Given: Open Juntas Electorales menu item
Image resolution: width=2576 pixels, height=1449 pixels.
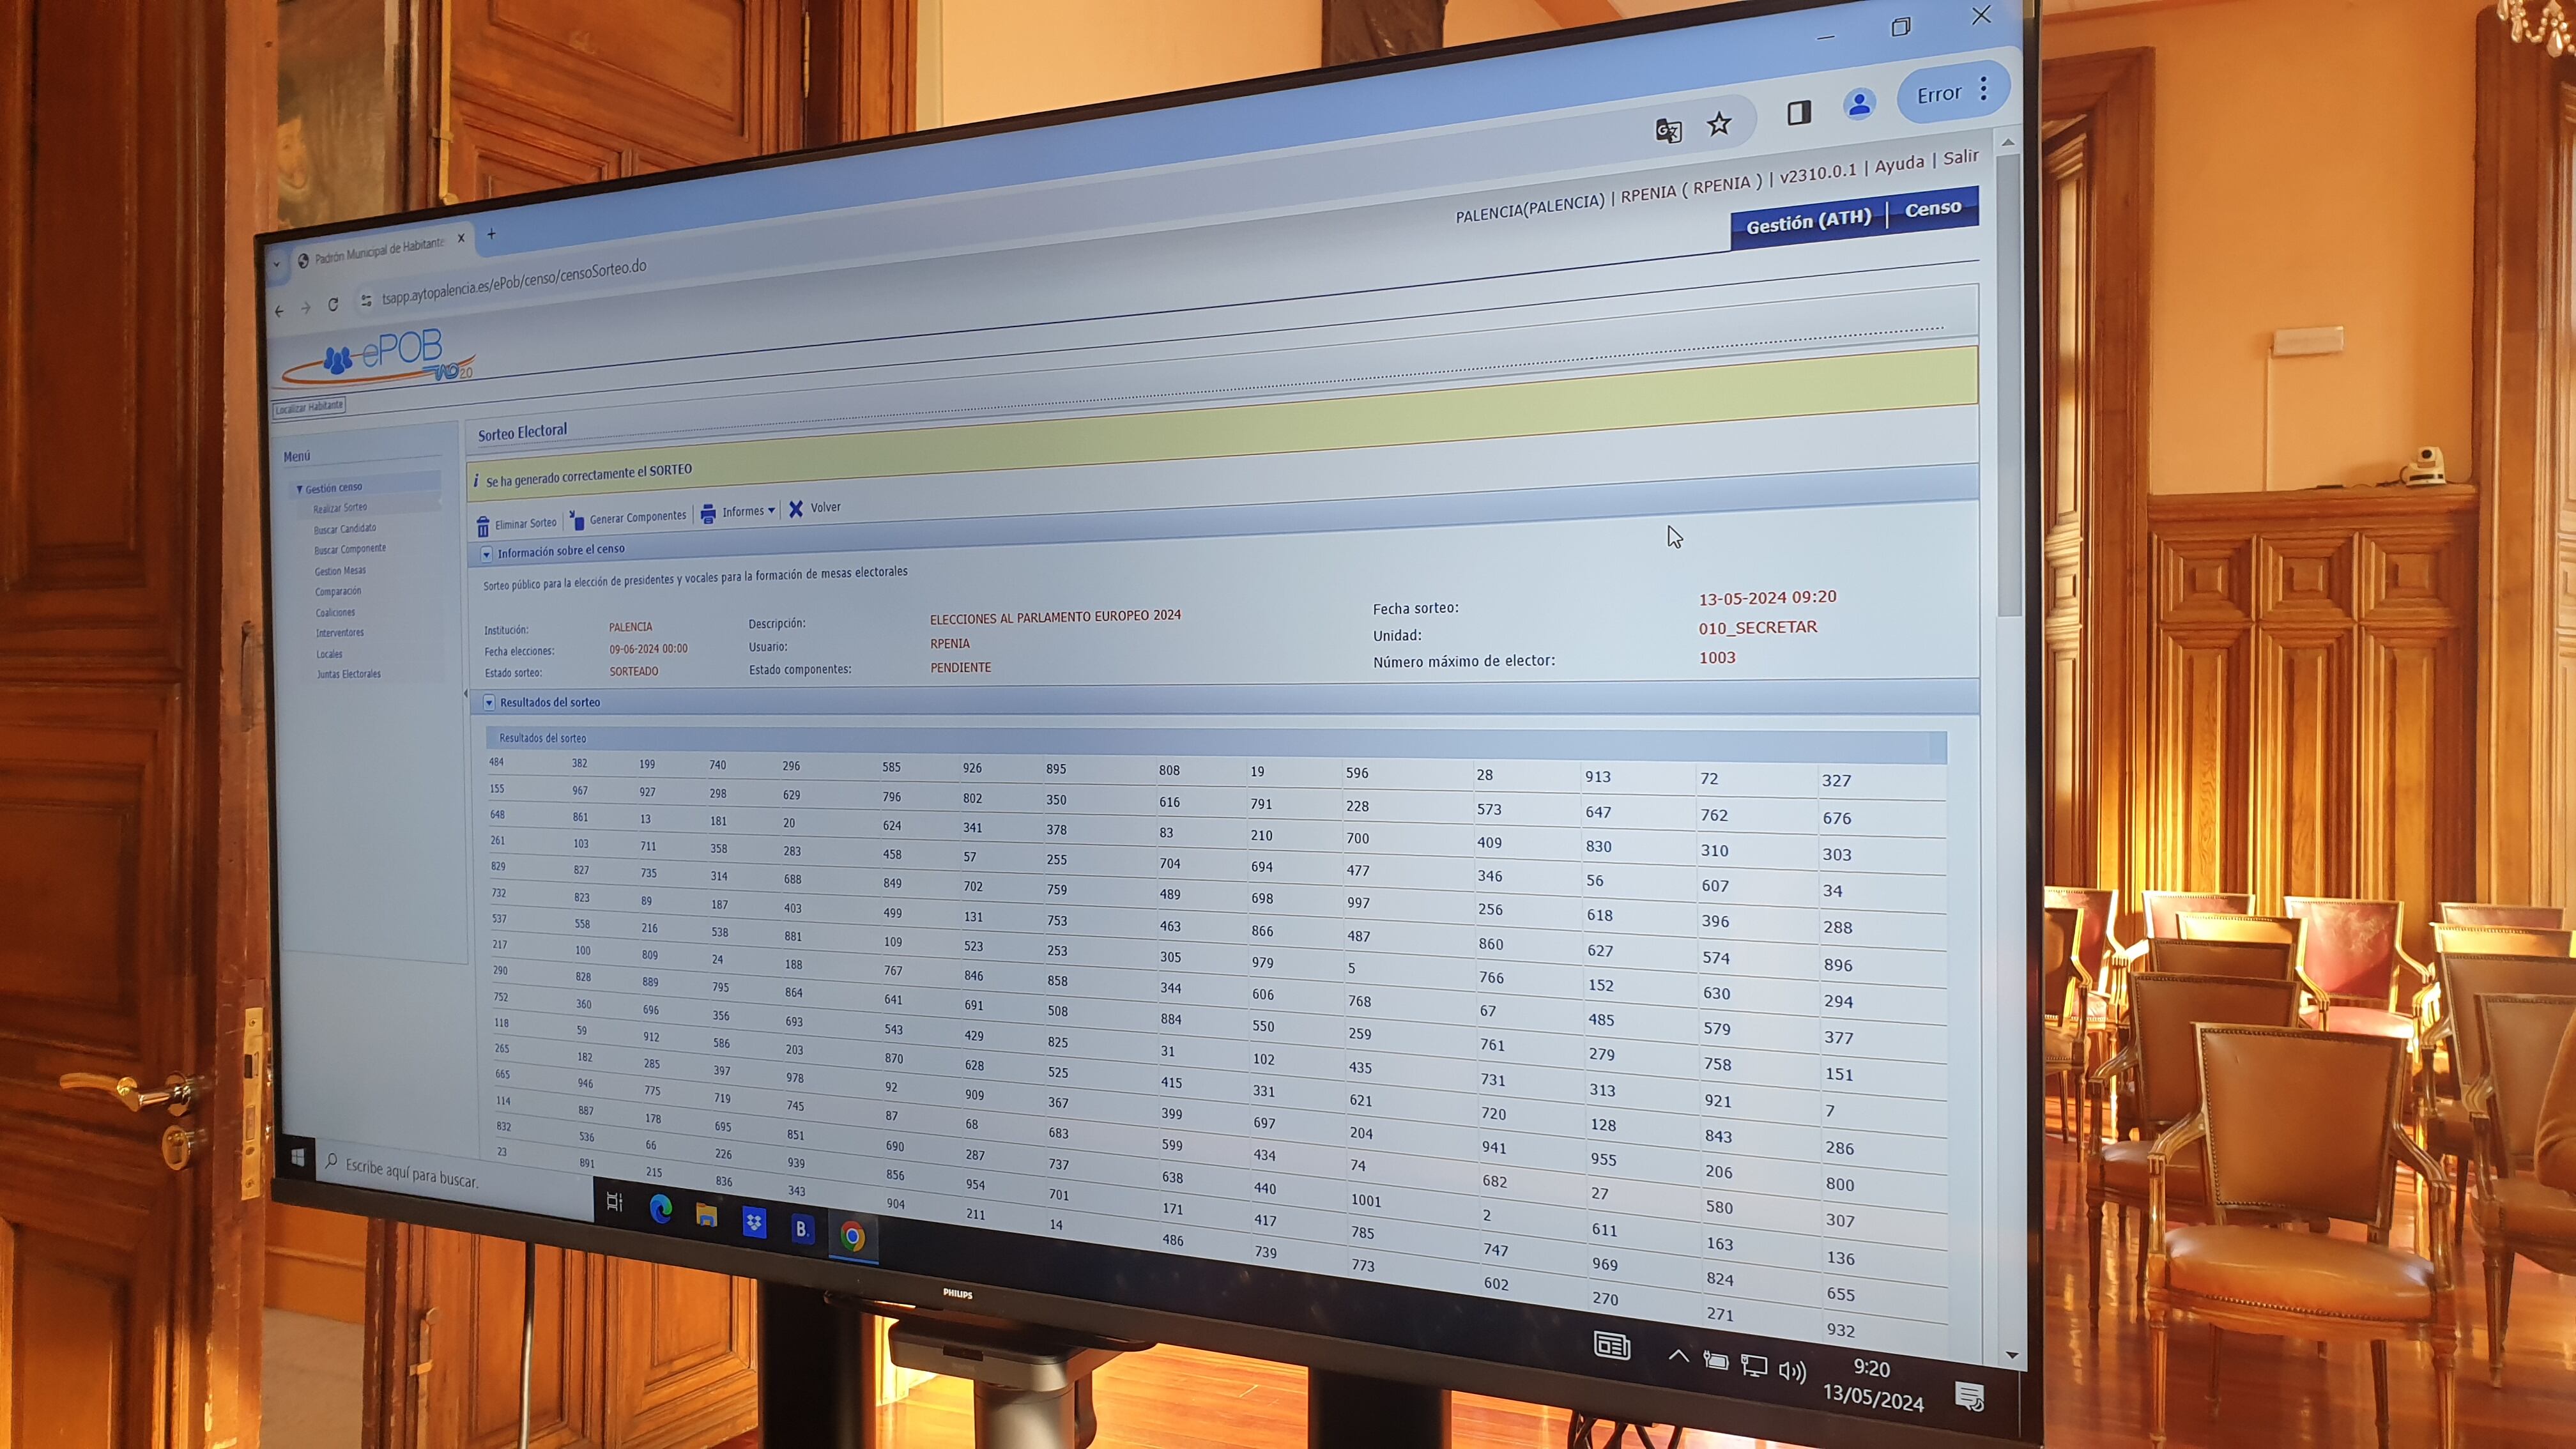Looking at the screenshot, I should (x=349, y=674).
